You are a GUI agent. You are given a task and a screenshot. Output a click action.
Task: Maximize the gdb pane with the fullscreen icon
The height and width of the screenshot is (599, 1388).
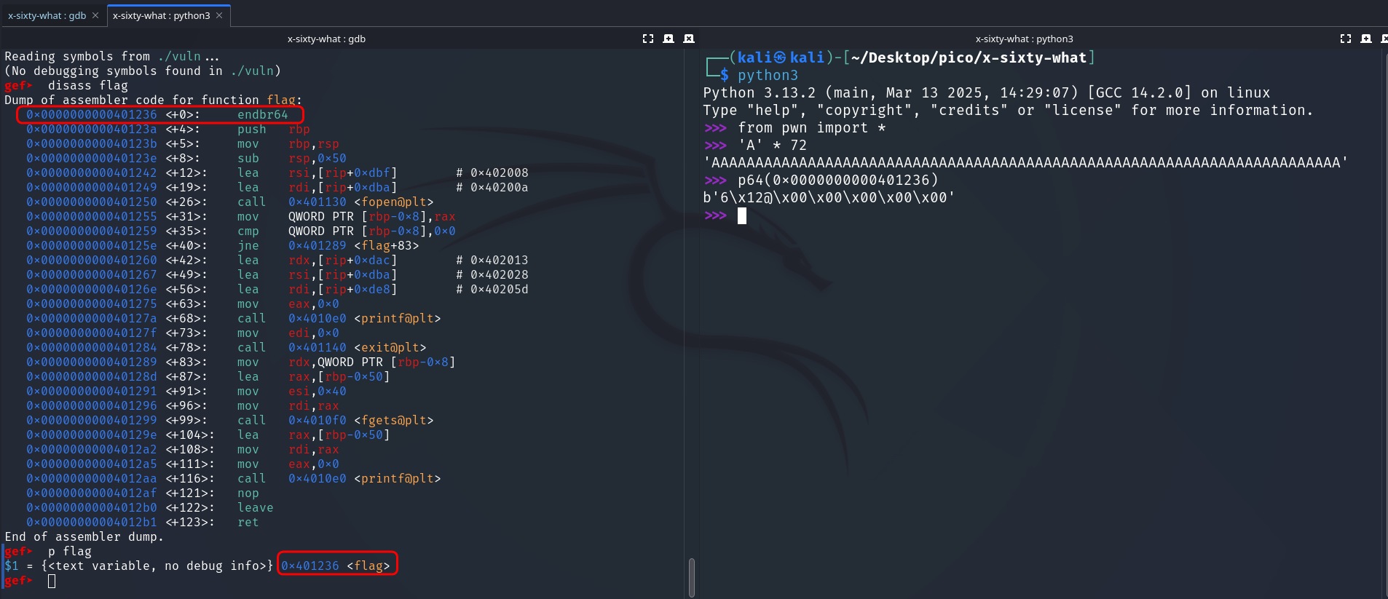647,39
